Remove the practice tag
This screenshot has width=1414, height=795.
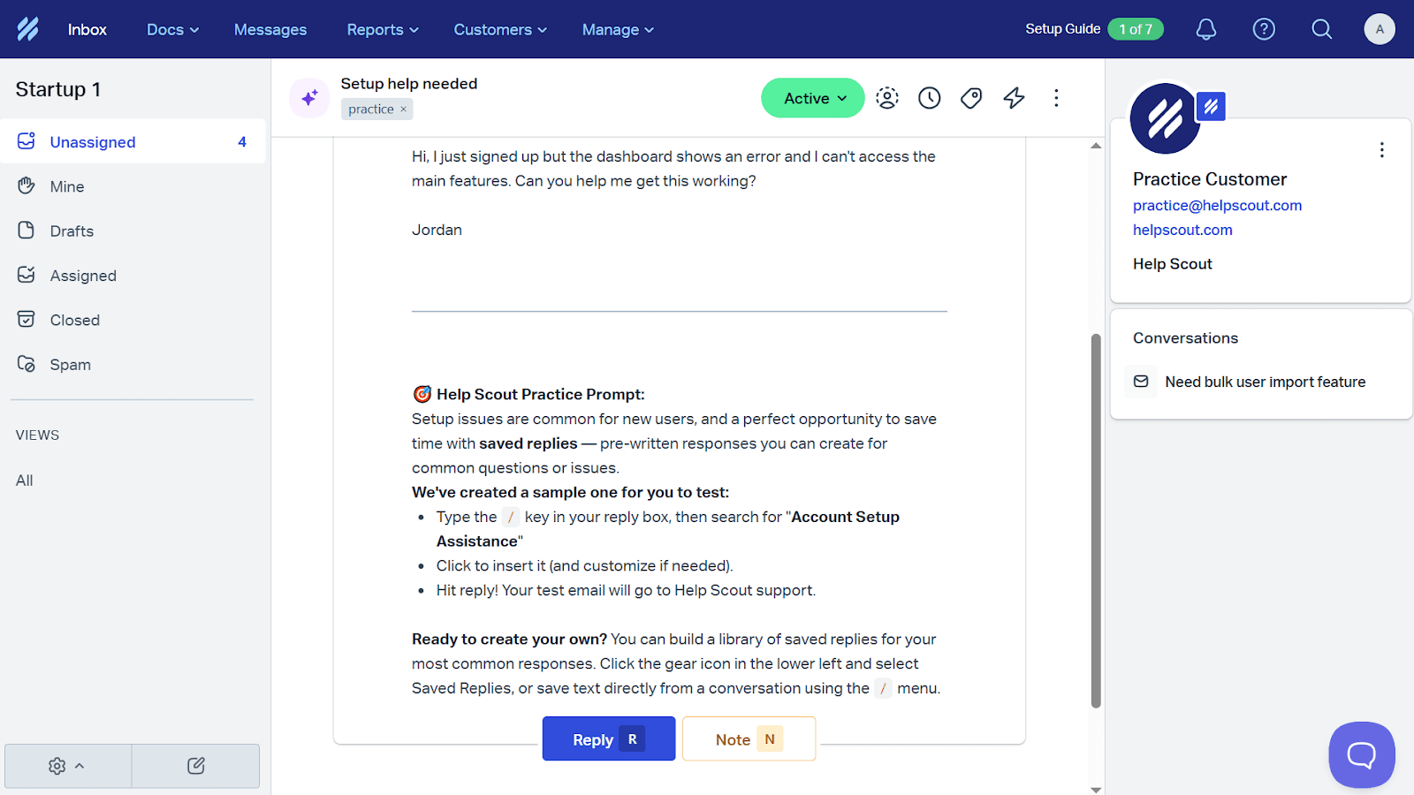click(x=404, y=110)
